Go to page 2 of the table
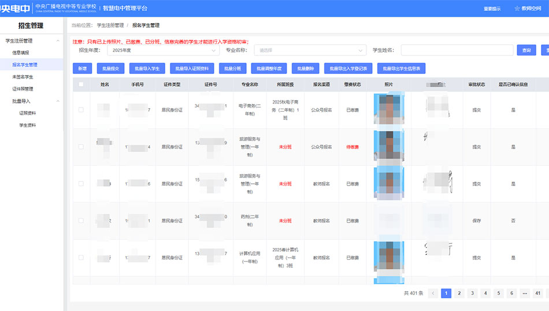Screen dimensions: 549x311 point(459,293)
